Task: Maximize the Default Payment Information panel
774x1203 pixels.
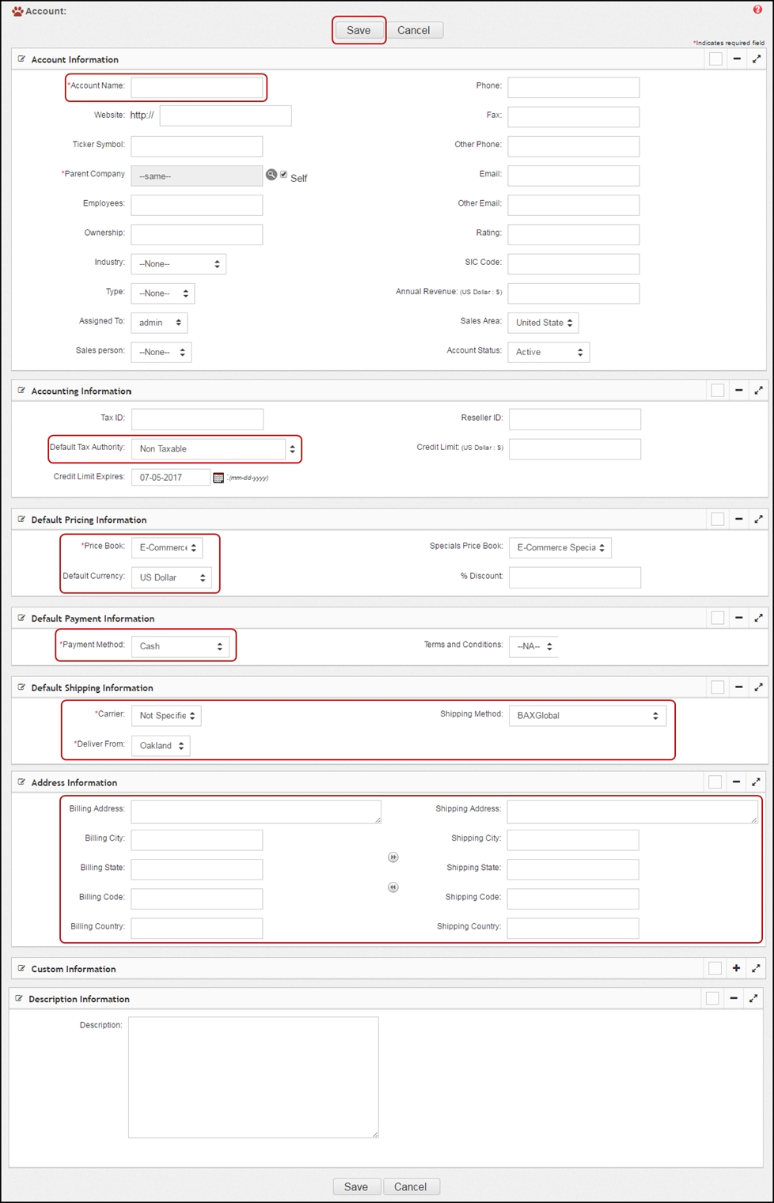Action: 758,618
